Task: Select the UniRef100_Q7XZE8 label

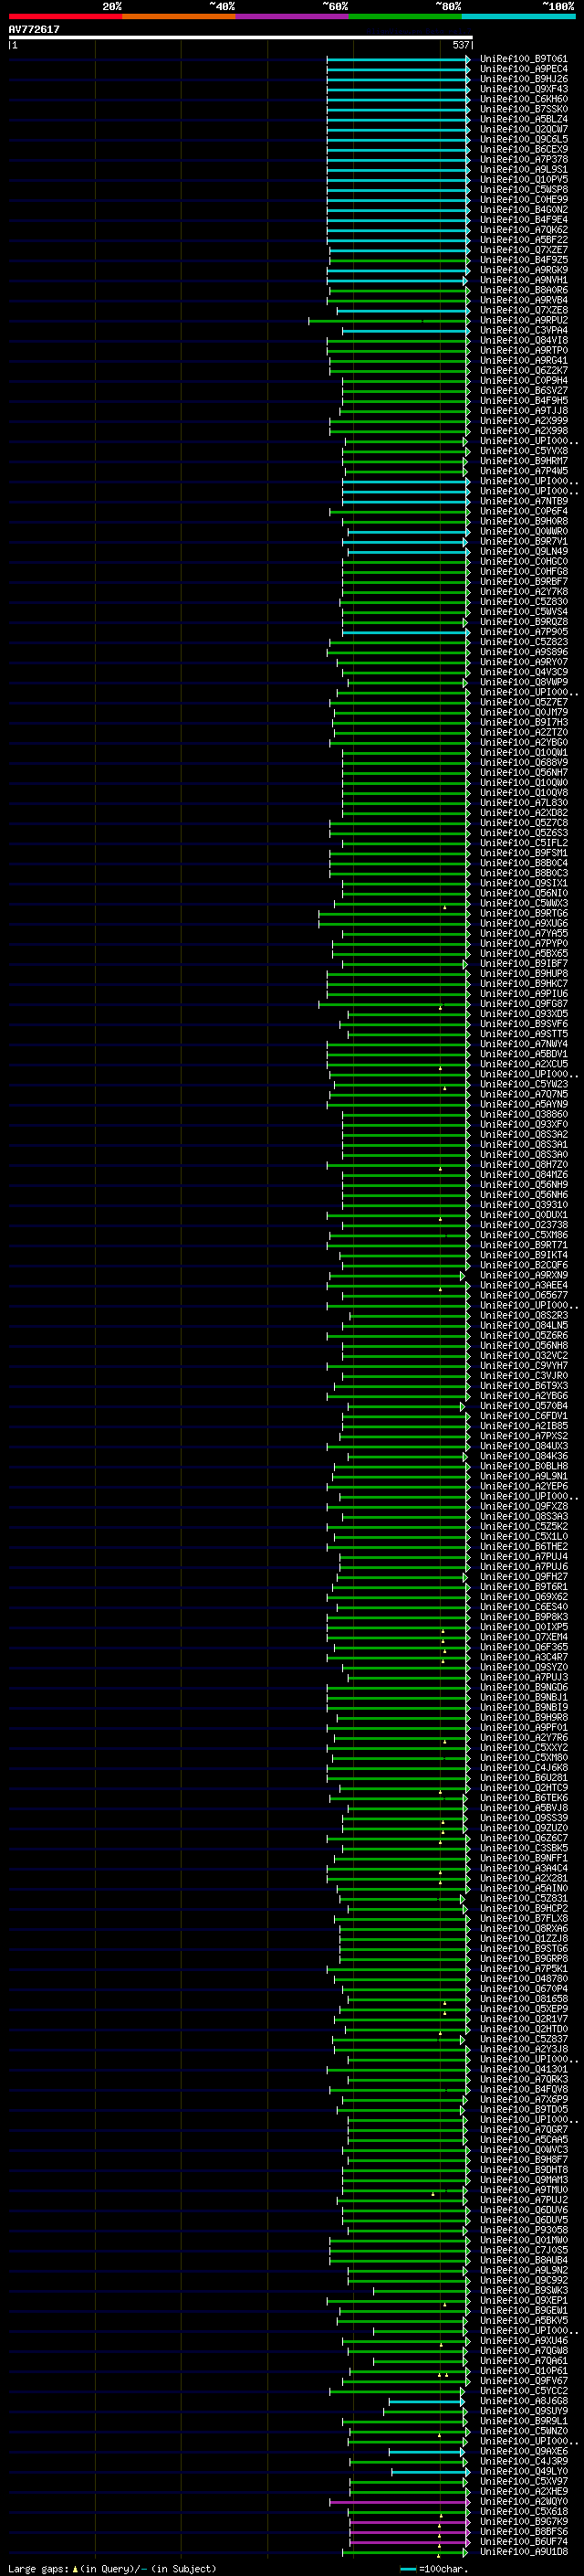Action: pos(524,310)
